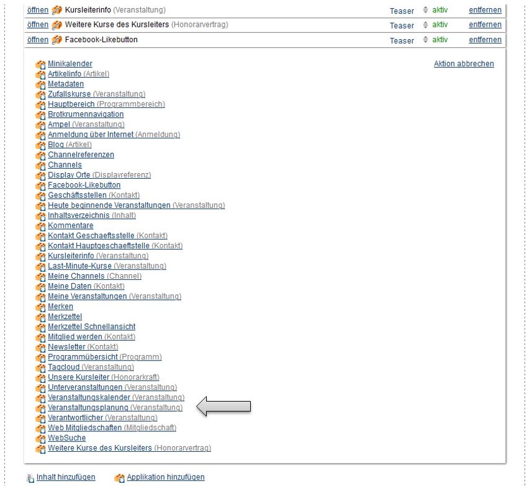Choose the Newsletter (Kontakt) application
527x486 pixels.
(x=67, y=347)
